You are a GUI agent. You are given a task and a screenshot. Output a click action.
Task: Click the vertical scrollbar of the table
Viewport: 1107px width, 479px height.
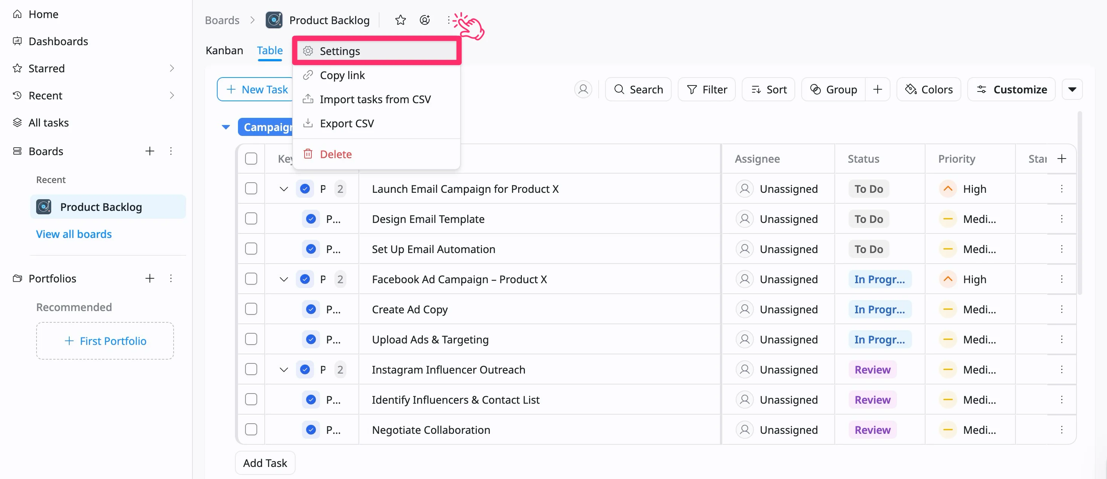click(1080, 203)
